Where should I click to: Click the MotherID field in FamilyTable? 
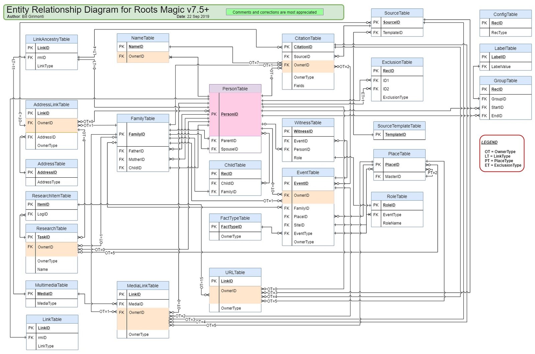point(136,160)
